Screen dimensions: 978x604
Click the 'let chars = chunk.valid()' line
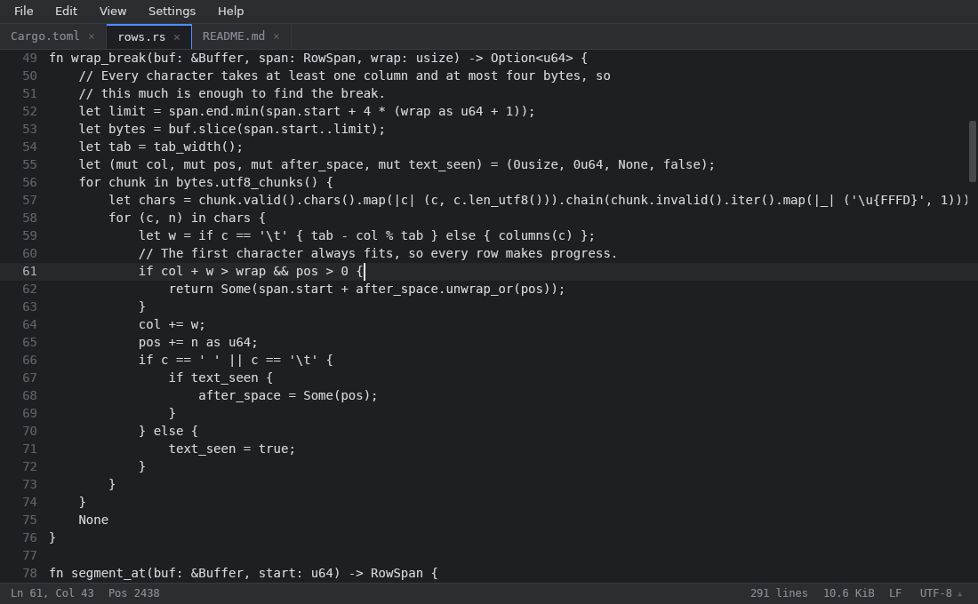[539, 200]
